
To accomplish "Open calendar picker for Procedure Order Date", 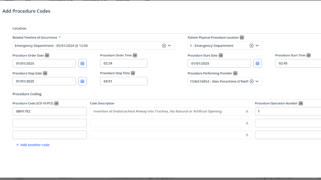I will click(82, 63).
